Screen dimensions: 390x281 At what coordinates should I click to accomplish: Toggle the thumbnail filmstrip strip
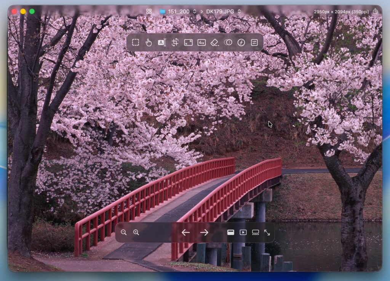pyautogui.click(x=256, y=232)
